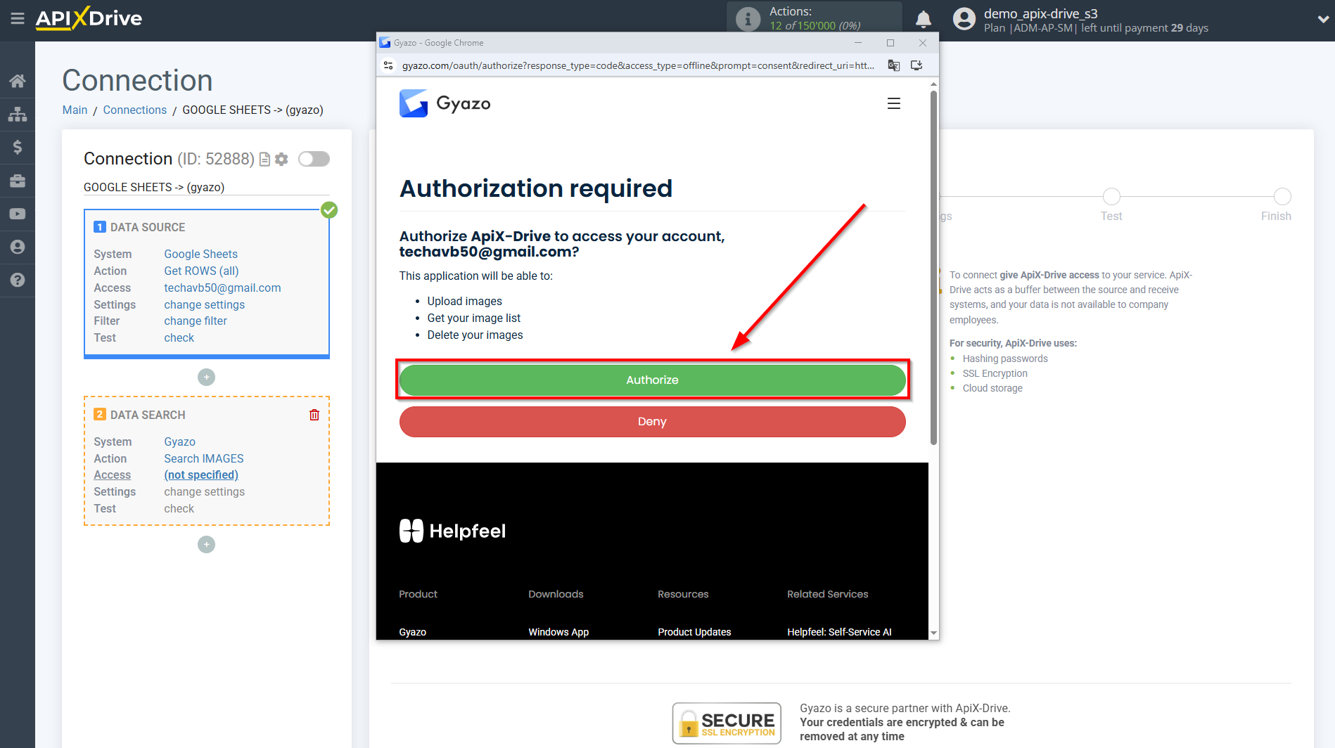Go to Connections in the breadcrumb
Screen dimensions: 1335x748
134,110
